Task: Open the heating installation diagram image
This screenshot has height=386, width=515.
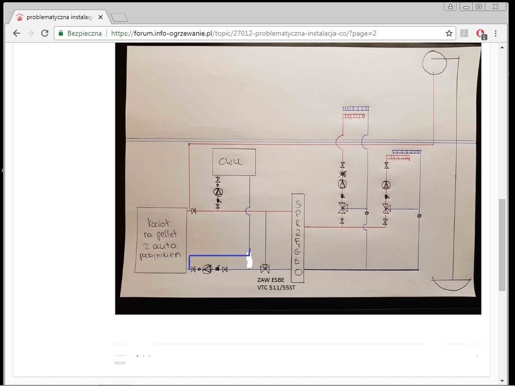Action: pyautogui.click(x=298, y=179)
